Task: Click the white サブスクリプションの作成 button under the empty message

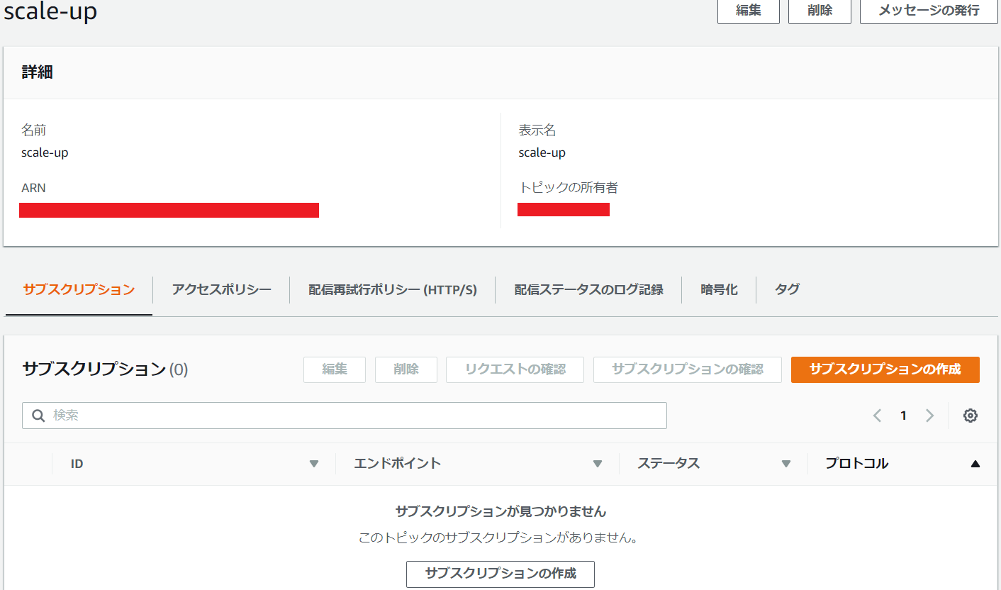Action: click(x=500, y=574)
